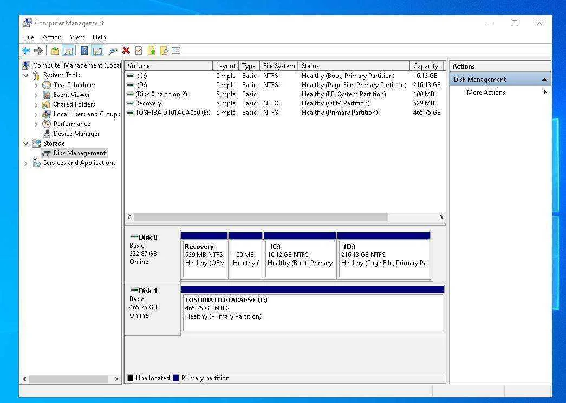Click the volume list scroll left arrow
Screen dimensions: 566x403
[x=129, y=217]
